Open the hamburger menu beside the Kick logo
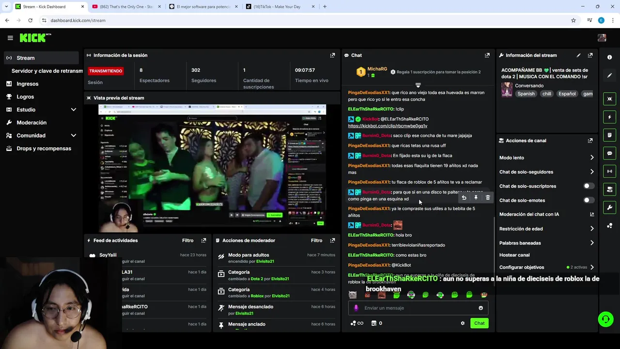The image size is (620, 349). 10,38
